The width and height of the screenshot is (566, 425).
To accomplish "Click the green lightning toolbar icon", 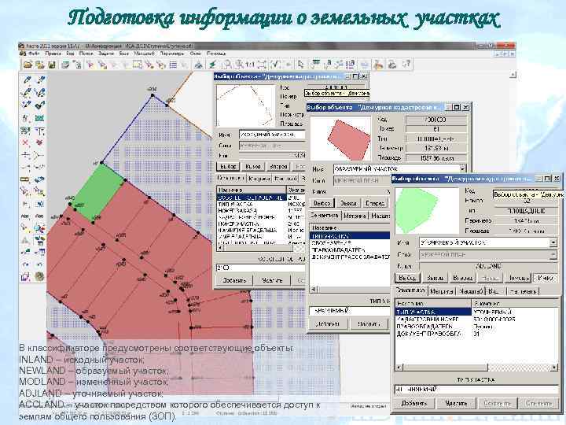I will (x=212, y=65).
